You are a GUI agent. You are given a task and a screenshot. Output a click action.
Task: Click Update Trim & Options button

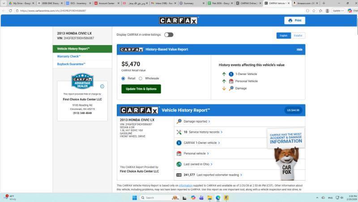pos(141,89)
